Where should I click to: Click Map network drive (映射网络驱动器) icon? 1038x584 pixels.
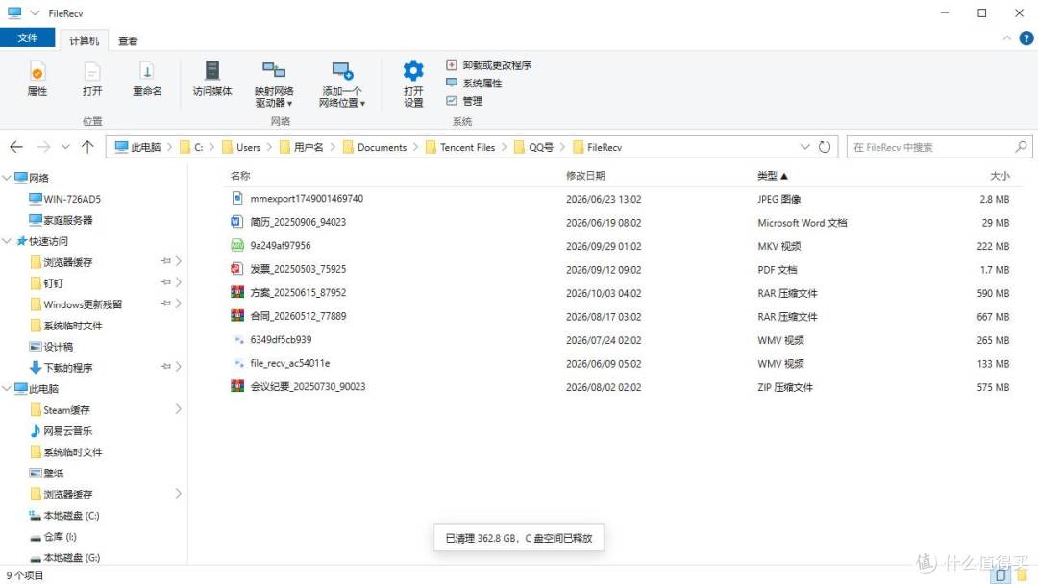coord(273,84)
